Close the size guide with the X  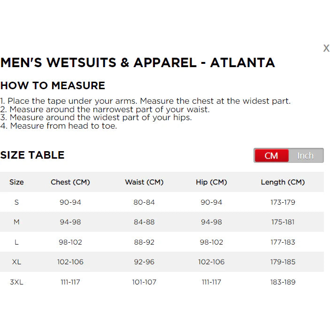point(326,48)
